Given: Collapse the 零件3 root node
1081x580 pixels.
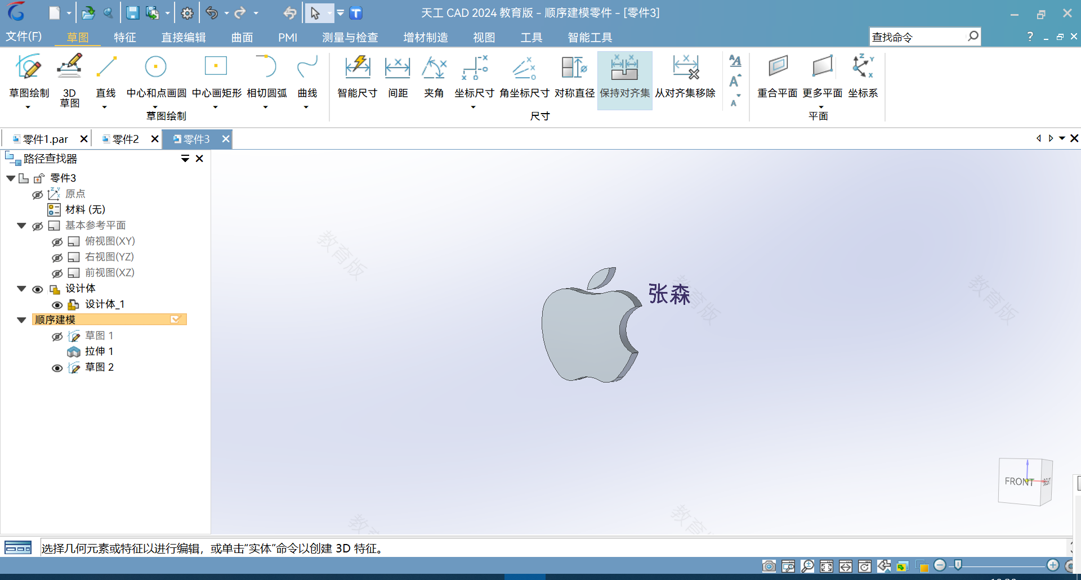Looking at the screenshot, I should tap(11, 178).
